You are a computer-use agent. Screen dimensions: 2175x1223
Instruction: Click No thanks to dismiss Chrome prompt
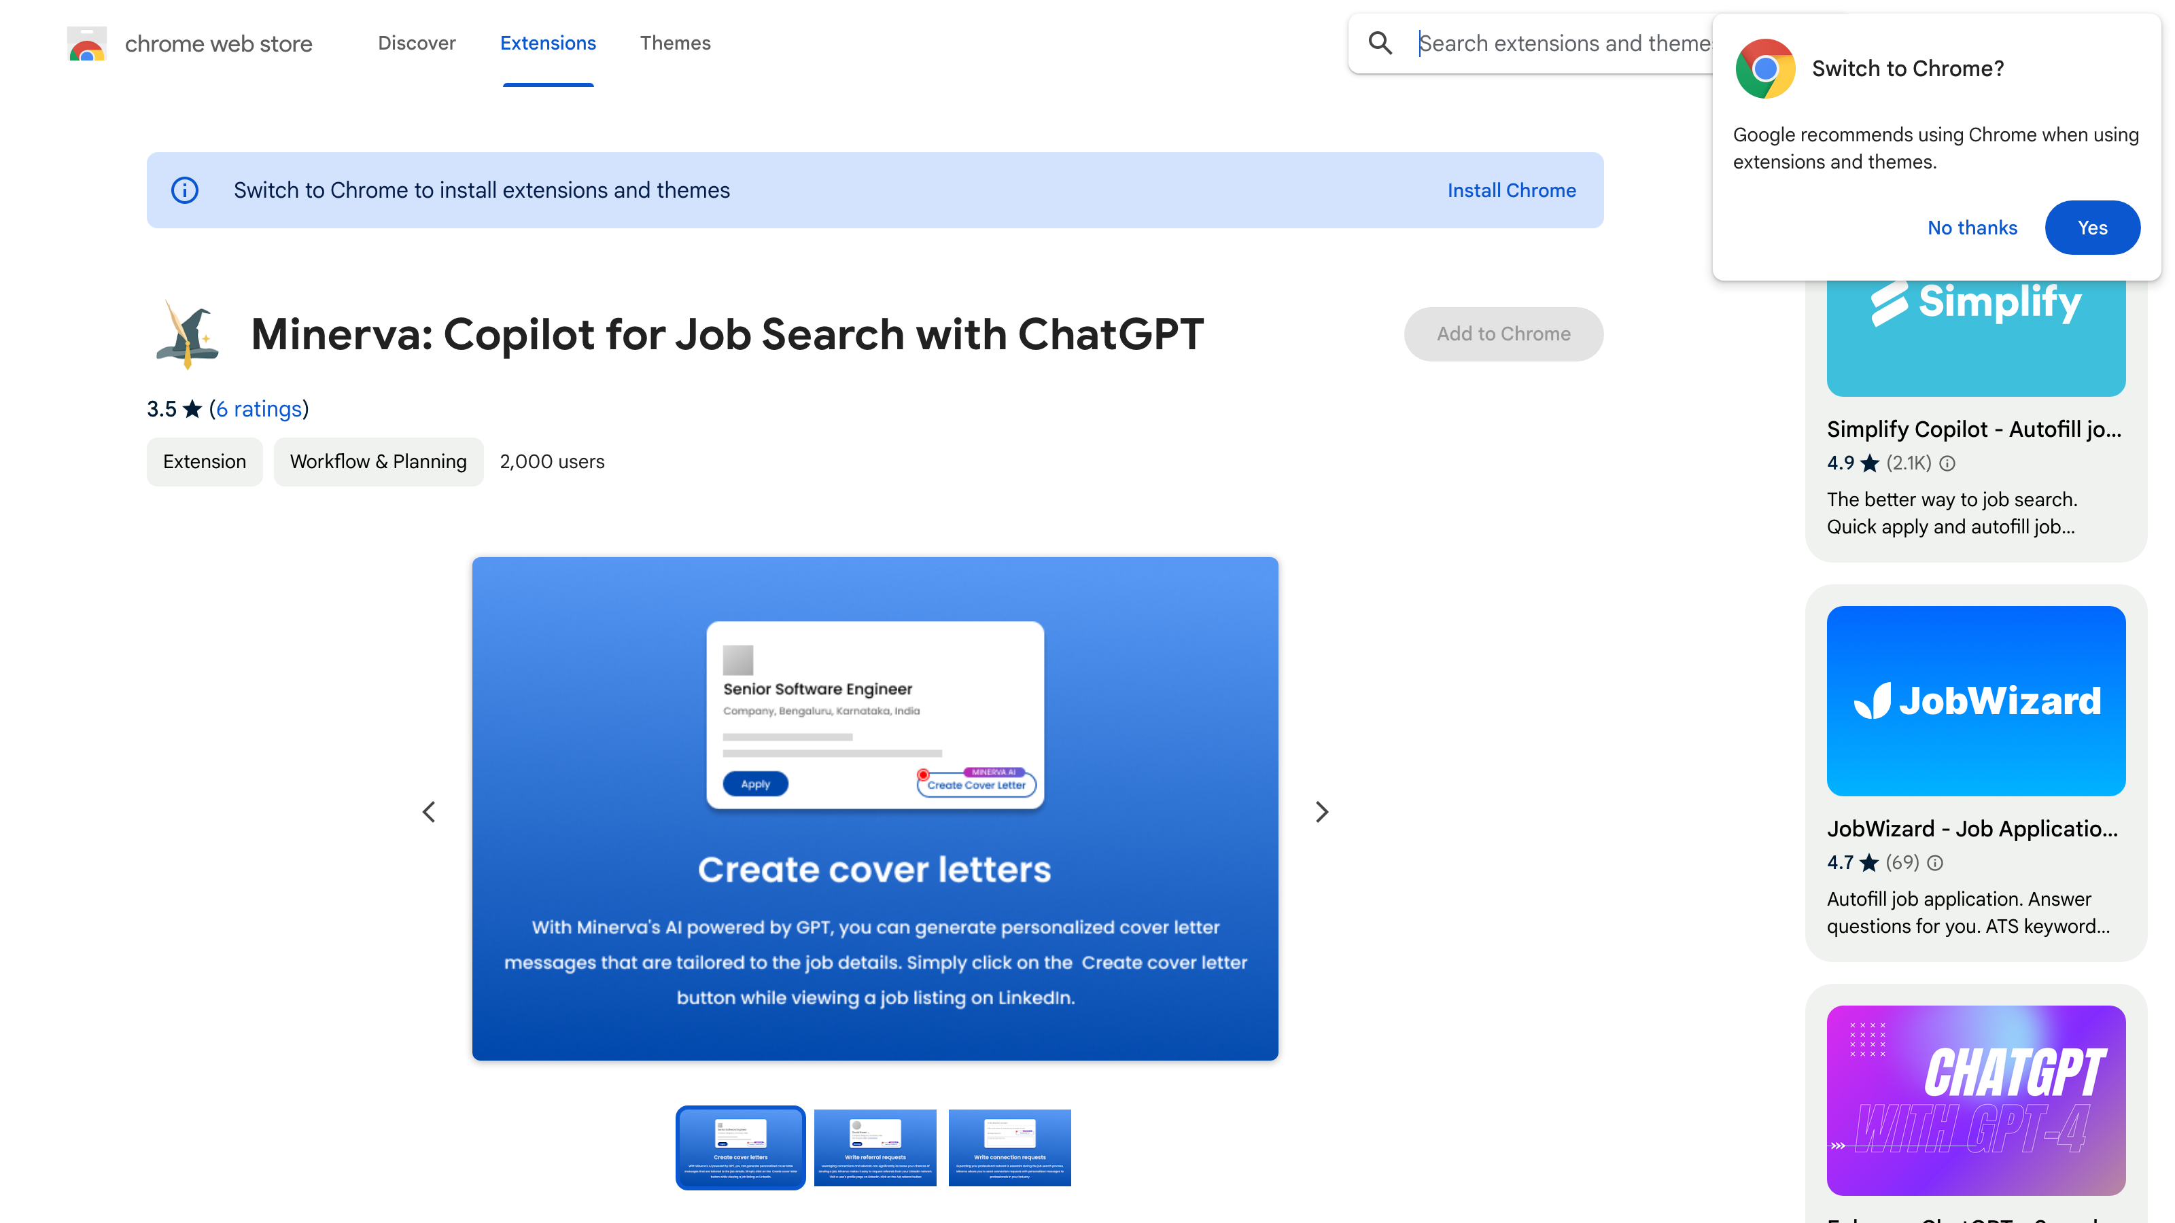(x=1972, y=227)
